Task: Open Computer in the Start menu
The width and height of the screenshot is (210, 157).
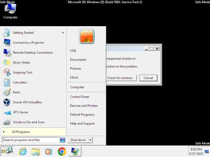Action: point(77,87)
